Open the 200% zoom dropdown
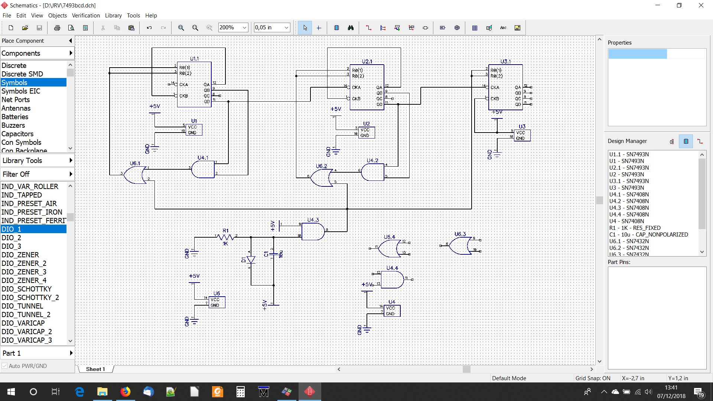713x401 pixels. [244, 27]
